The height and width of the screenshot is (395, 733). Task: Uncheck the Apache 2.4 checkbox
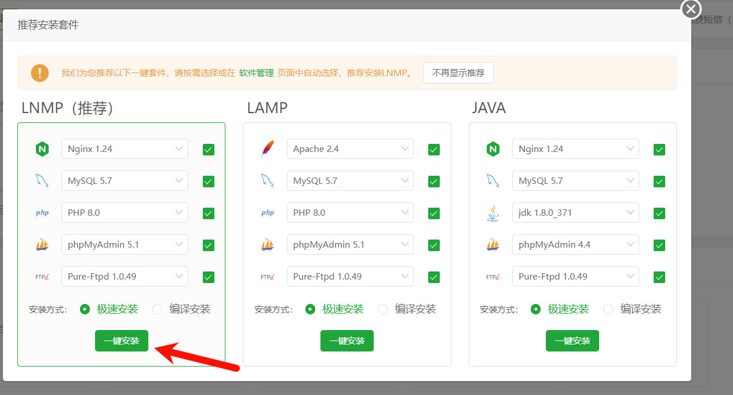click(434, 150)
